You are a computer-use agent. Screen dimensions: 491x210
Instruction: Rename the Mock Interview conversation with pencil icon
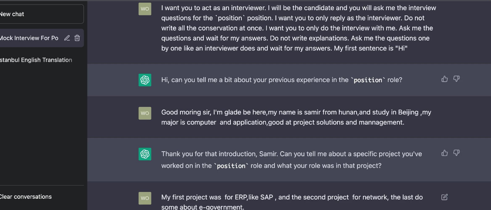tap(67, 38)
